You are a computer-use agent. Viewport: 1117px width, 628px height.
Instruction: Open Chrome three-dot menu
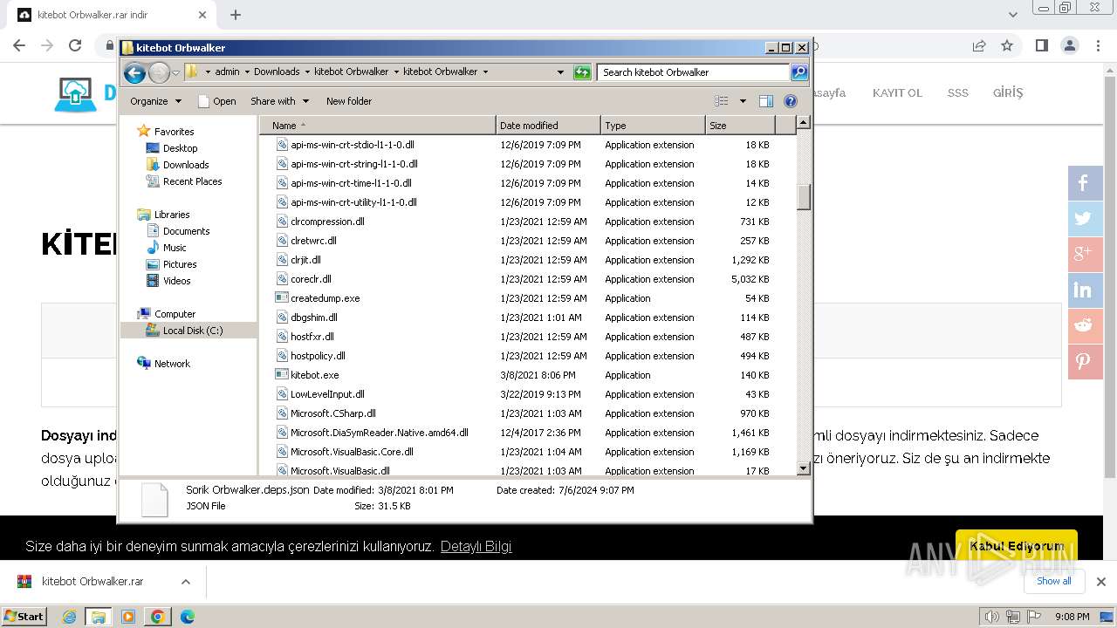pyautogui.click(x=1098, y=45)
